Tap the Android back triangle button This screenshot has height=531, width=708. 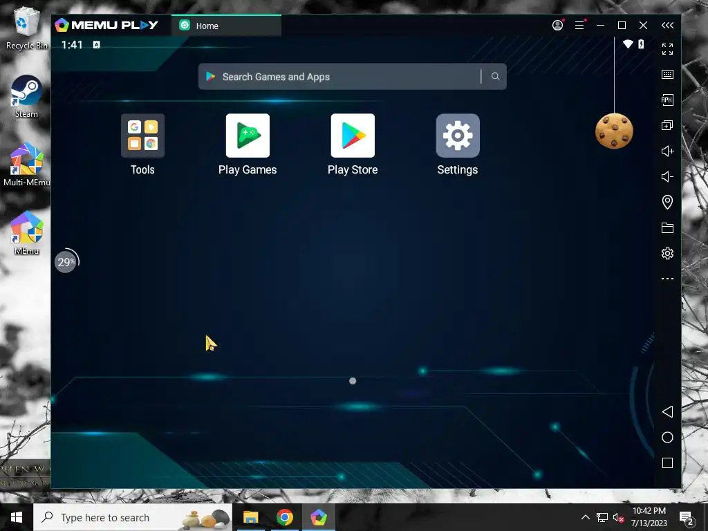pyautogui.click(x=667, y=412)
